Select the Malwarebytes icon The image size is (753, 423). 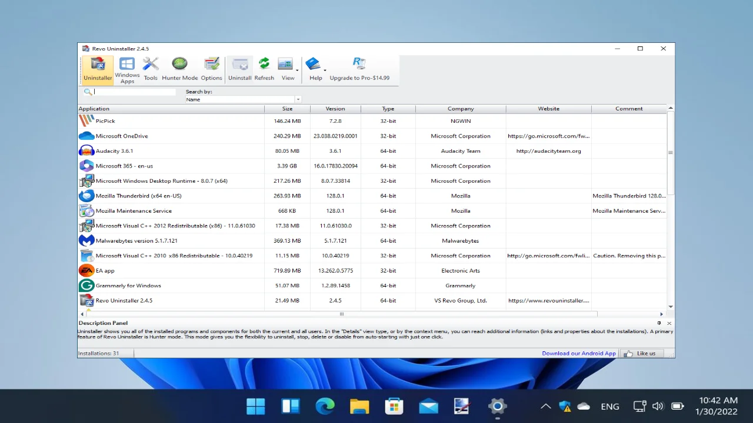86,240
